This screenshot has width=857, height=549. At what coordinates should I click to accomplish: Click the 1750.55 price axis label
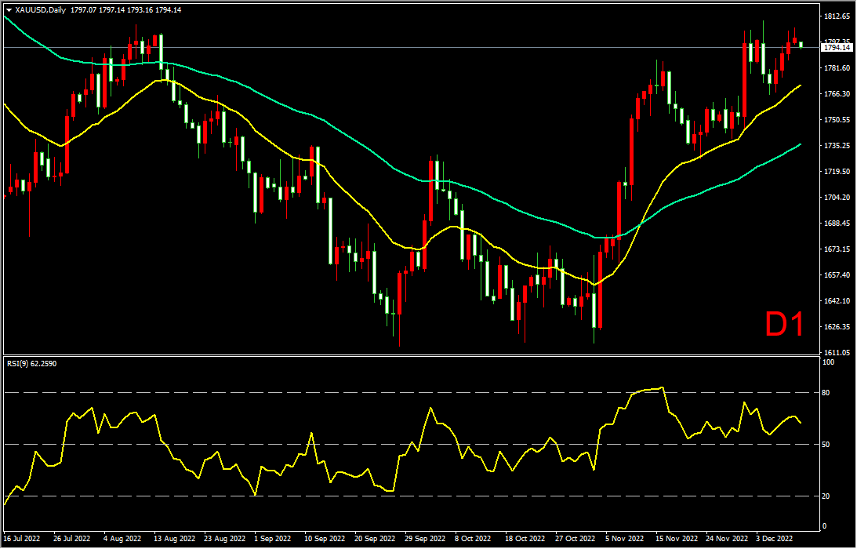click(x=837, y=120)
